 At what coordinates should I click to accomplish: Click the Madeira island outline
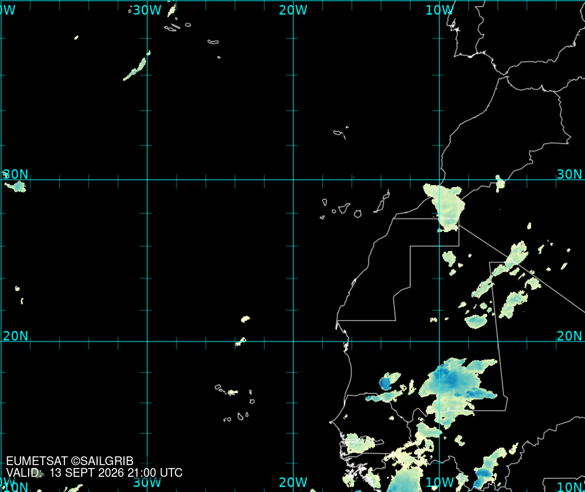[339, 133]
